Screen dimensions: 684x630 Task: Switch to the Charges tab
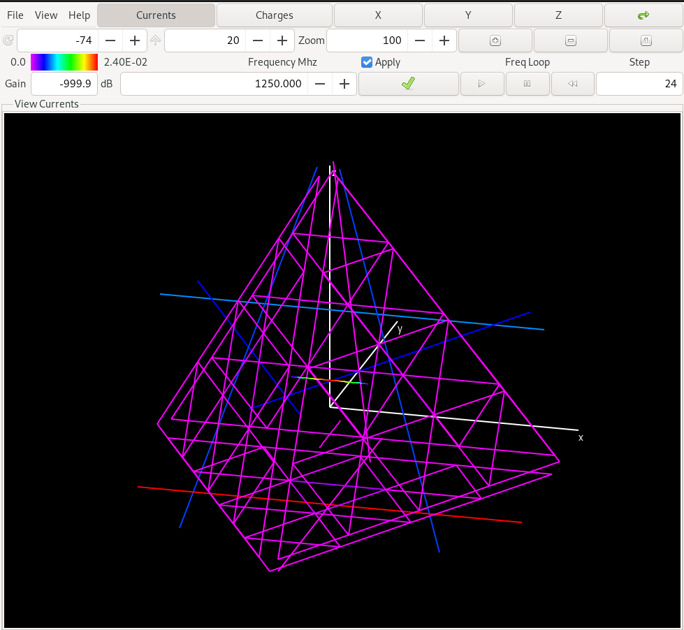pos(274,15)
